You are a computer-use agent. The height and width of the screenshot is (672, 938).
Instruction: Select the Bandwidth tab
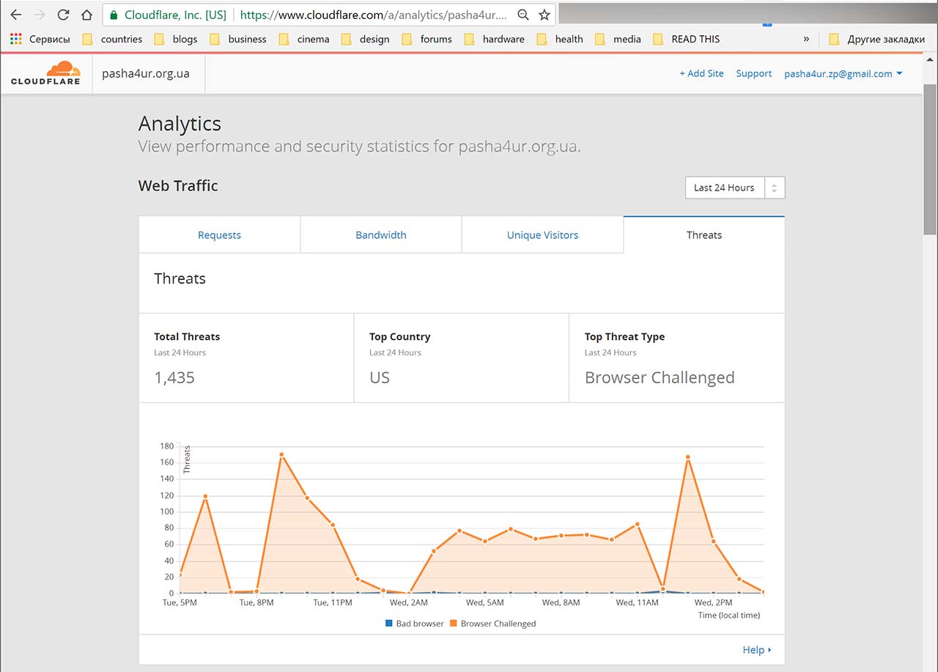[381, 235]
